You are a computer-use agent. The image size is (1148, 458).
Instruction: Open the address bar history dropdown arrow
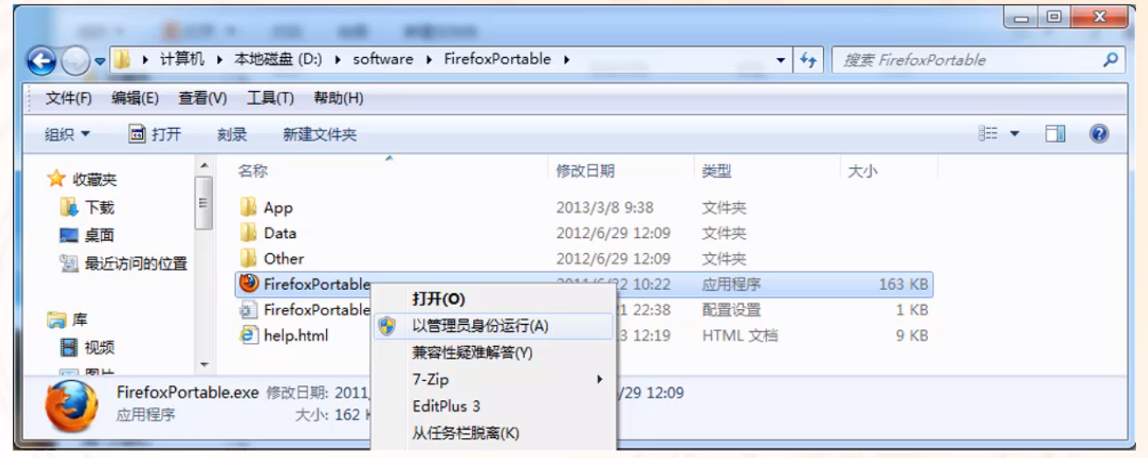coord(781,60)
